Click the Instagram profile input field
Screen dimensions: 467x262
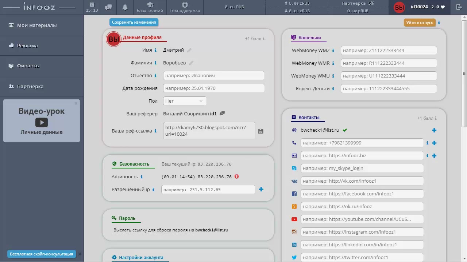point(362,232)
